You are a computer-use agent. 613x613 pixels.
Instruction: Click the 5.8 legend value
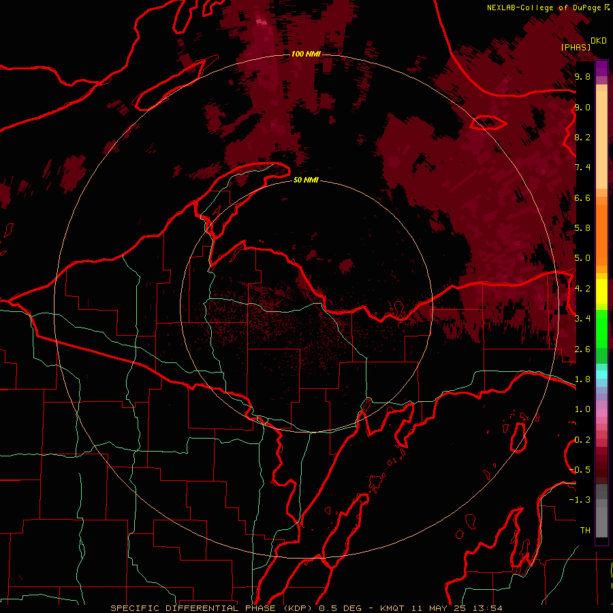click(582, 228)
